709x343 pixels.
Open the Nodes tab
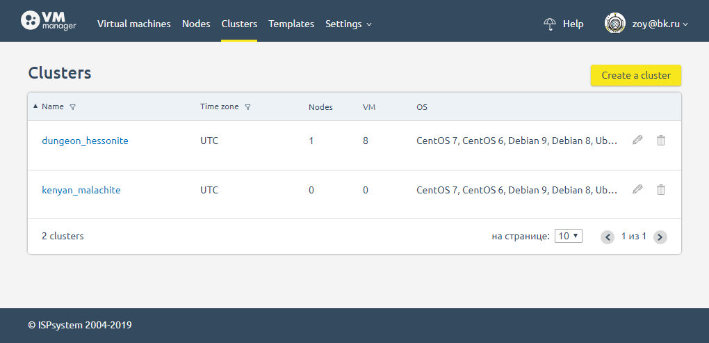196,24
